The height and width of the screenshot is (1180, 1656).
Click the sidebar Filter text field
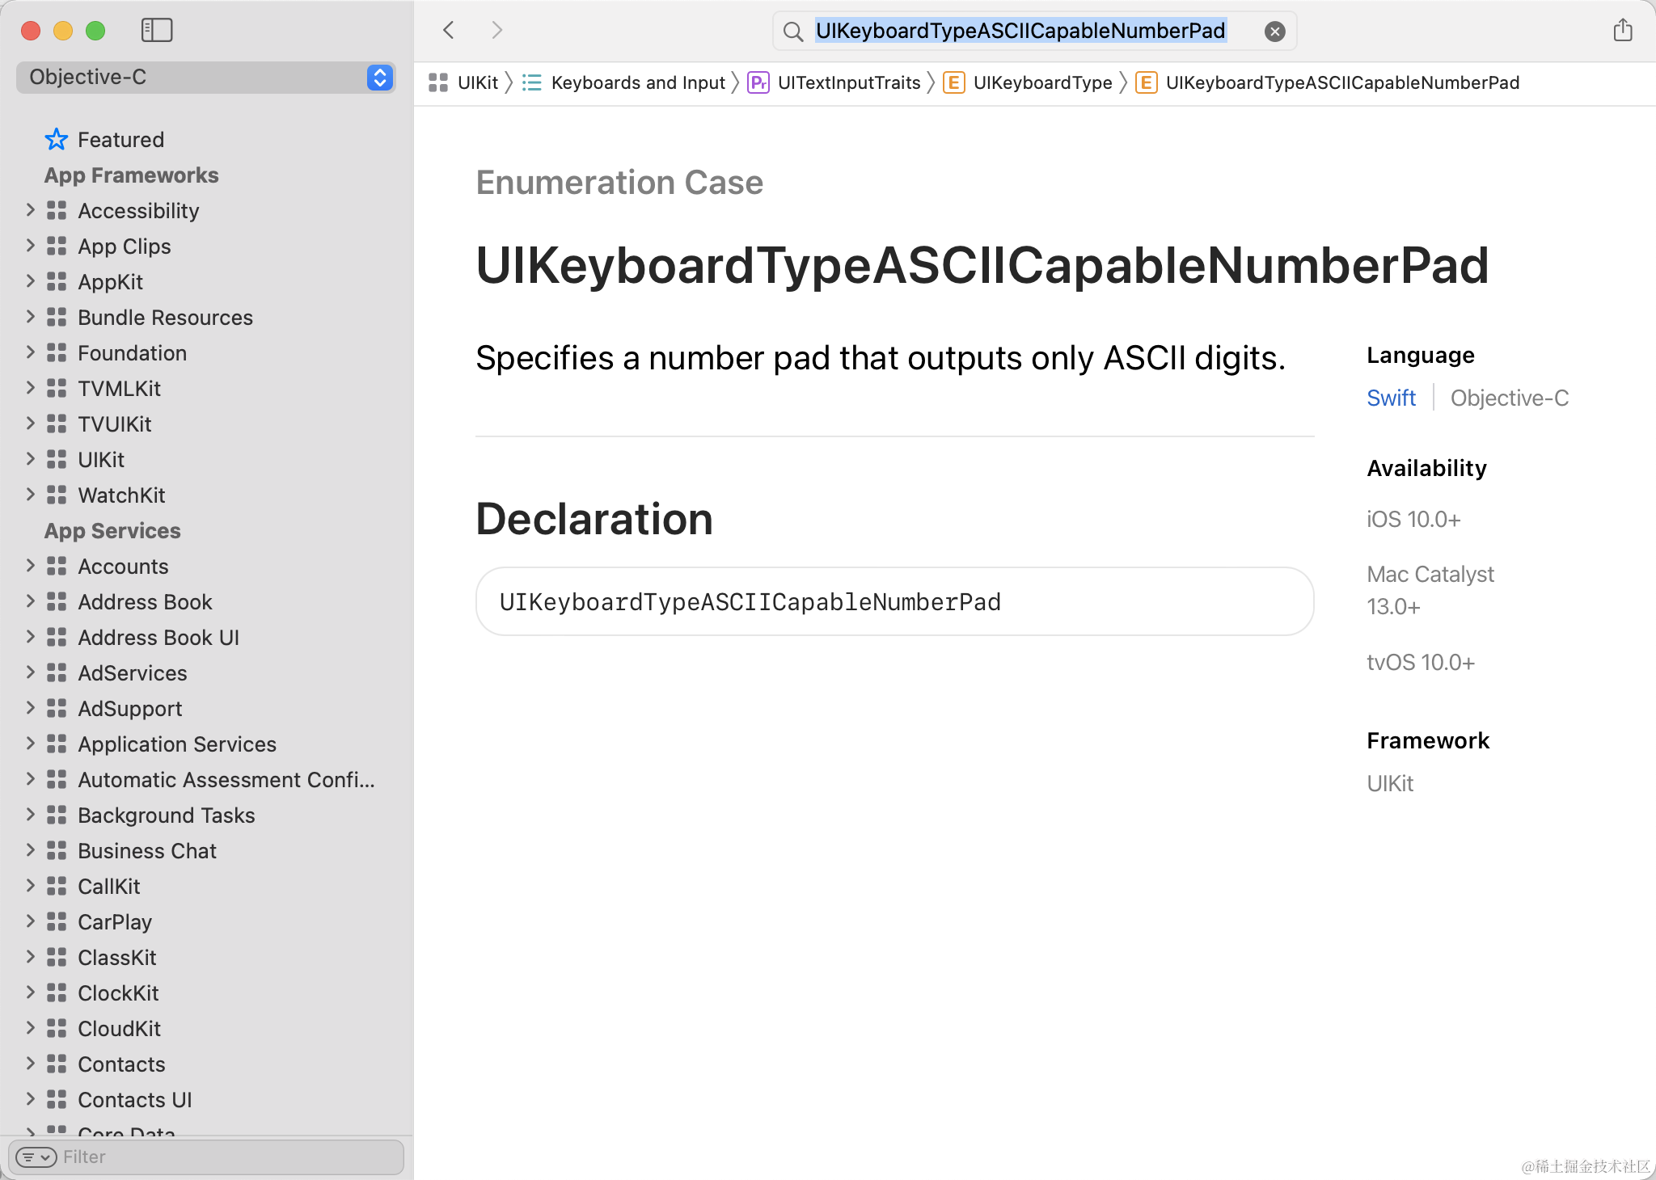226,1157
